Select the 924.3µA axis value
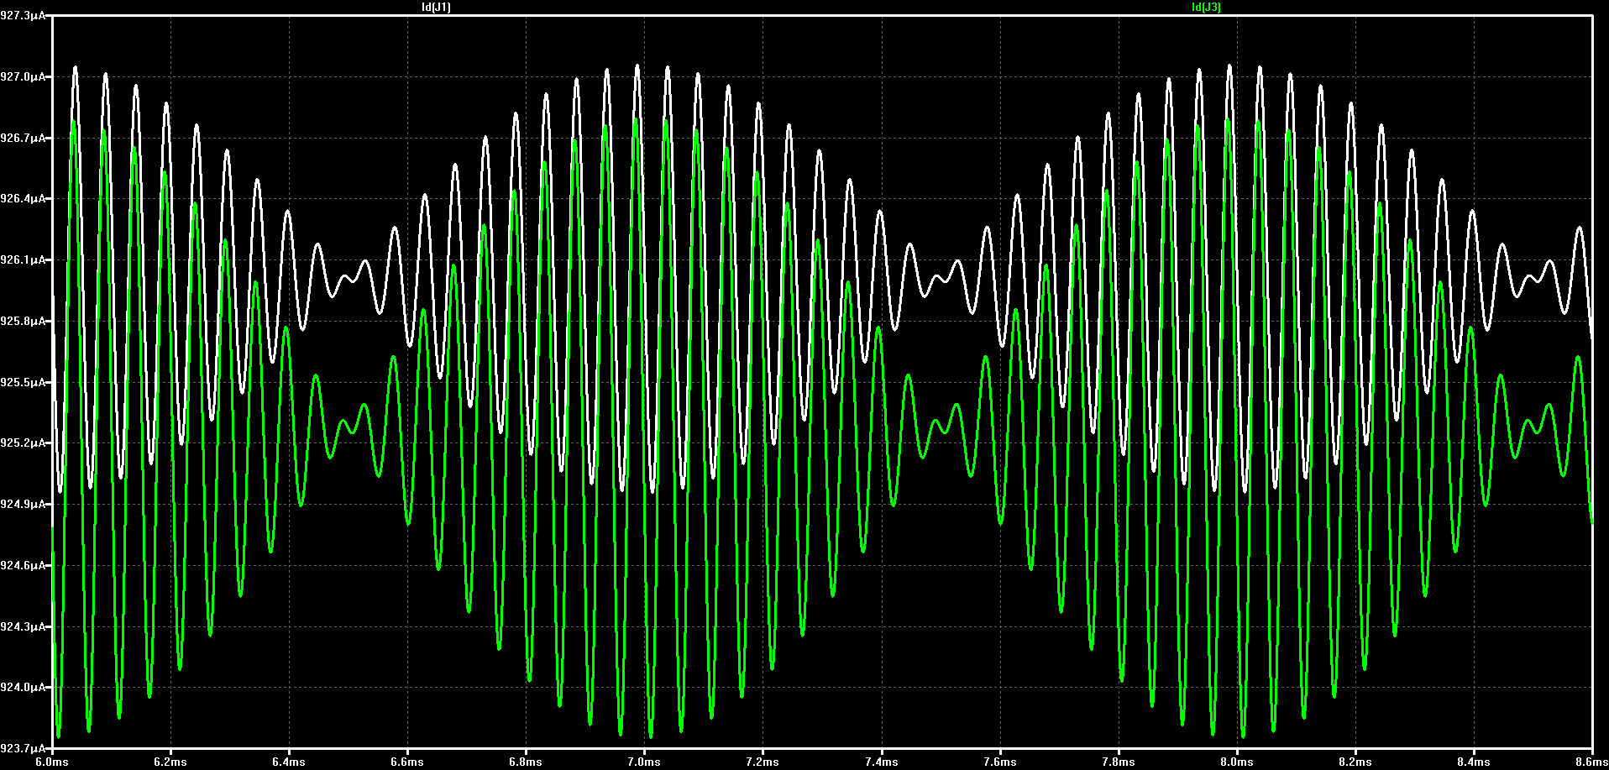 23,627
